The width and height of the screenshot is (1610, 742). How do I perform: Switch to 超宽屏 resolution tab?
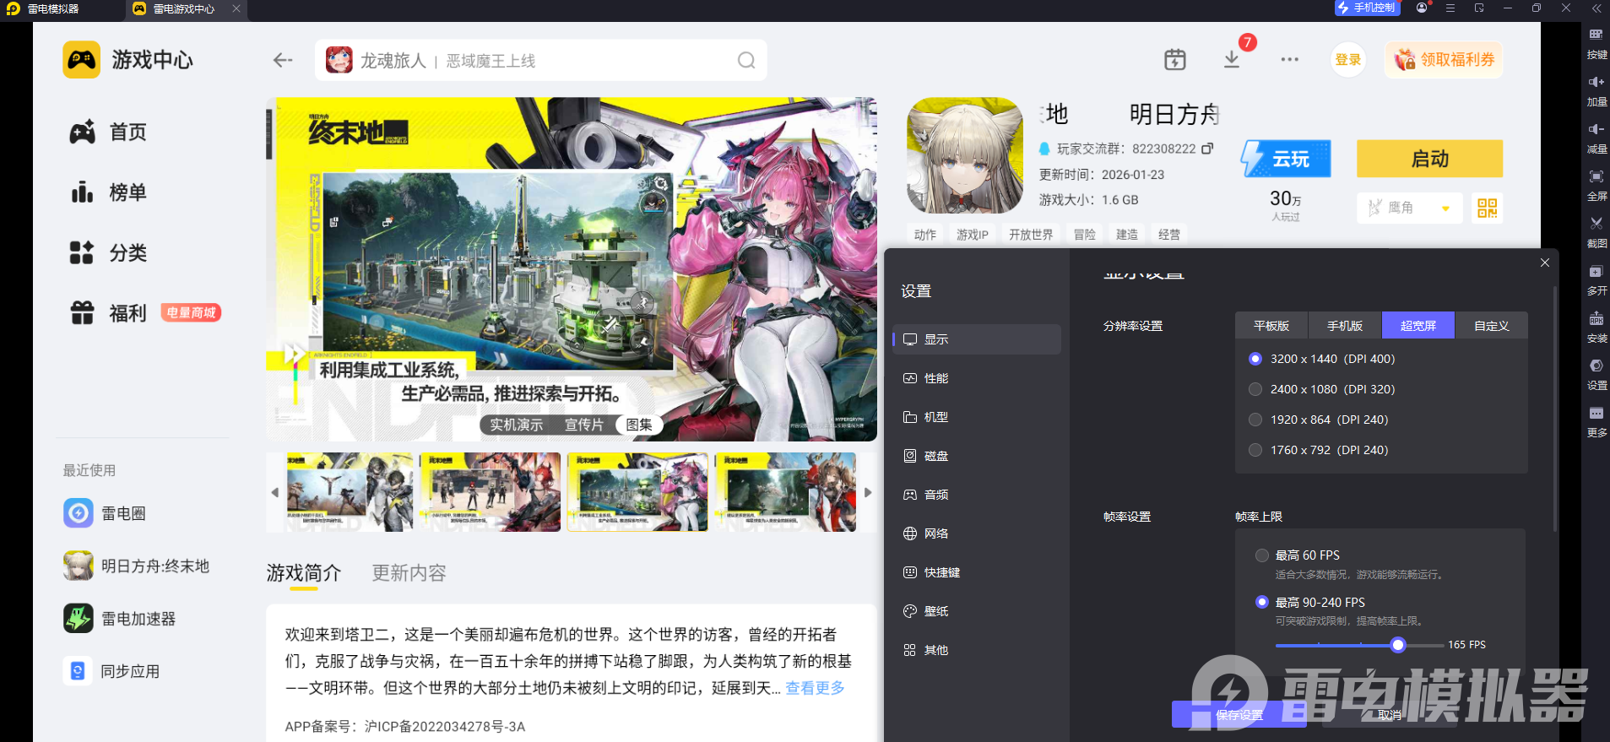1418,326
